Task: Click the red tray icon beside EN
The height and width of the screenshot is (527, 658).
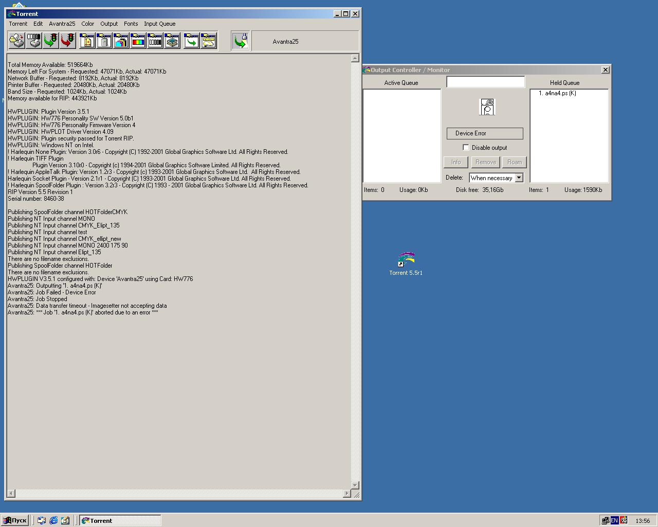Action: click(624, 520)
